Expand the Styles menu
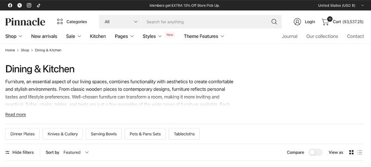Viewport: 371px width, 167px height. [152, 36]
